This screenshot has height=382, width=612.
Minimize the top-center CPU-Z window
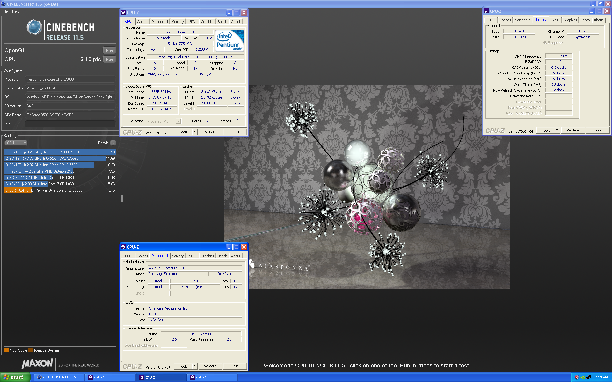(x=229, y=13)
